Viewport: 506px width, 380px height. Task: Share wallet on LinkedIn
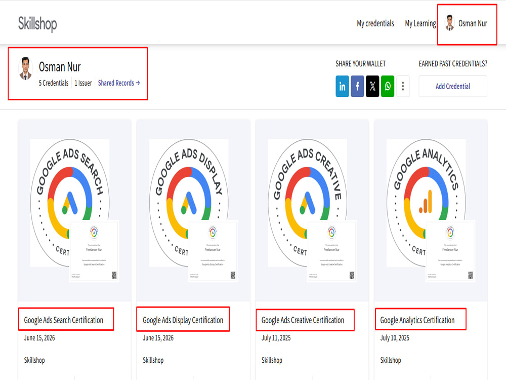tap(342, 86)
